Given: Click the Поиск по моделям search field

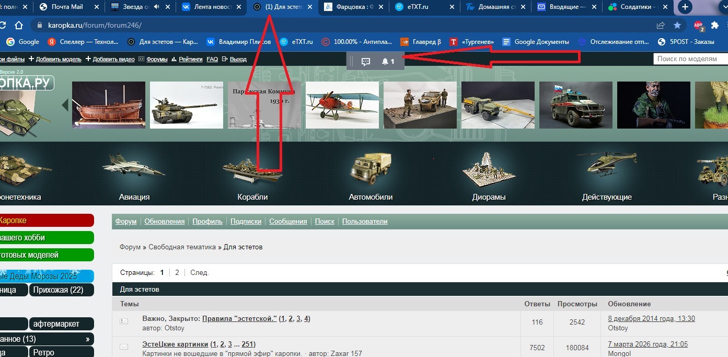Looking at the screenshot, I should tap(690, 59).
